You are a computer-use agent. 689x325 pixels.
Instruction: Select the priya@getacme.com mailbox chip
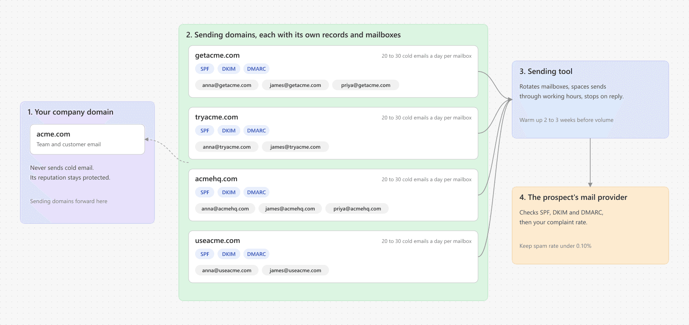366,85
